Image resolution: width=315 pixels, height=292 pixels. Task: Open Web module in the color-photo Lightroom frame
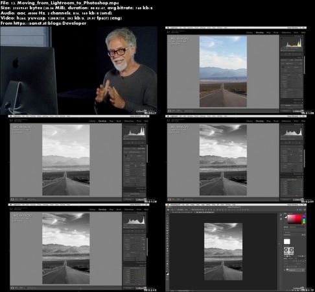(303, 32)
